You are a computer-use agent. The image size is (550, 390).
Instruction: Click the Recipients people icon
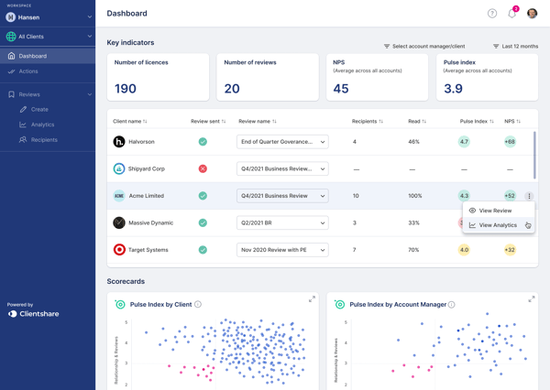pyautogui.click(x=23, y=140)
